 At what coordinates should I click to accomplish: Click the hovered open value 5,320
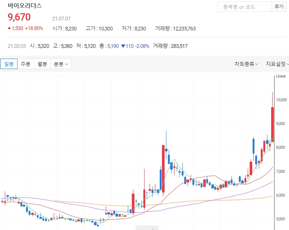point(43,46)
